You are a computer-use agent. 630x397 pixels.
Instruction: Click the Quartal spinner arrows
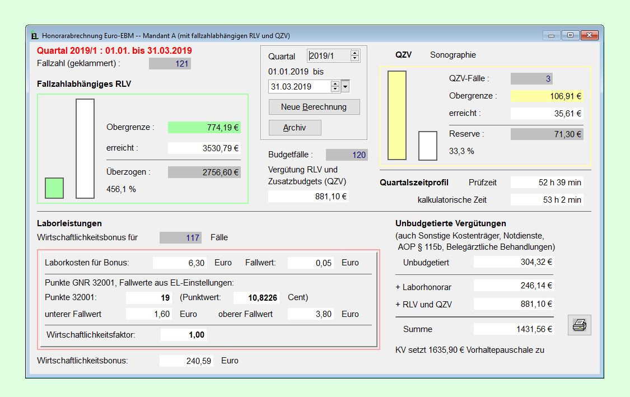(354, 55)
